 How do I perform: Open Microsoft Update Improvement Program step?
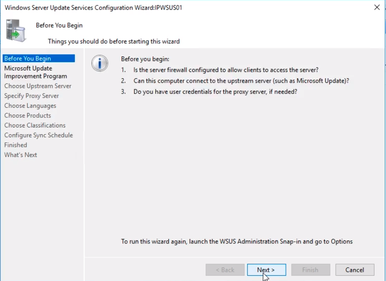35,72
